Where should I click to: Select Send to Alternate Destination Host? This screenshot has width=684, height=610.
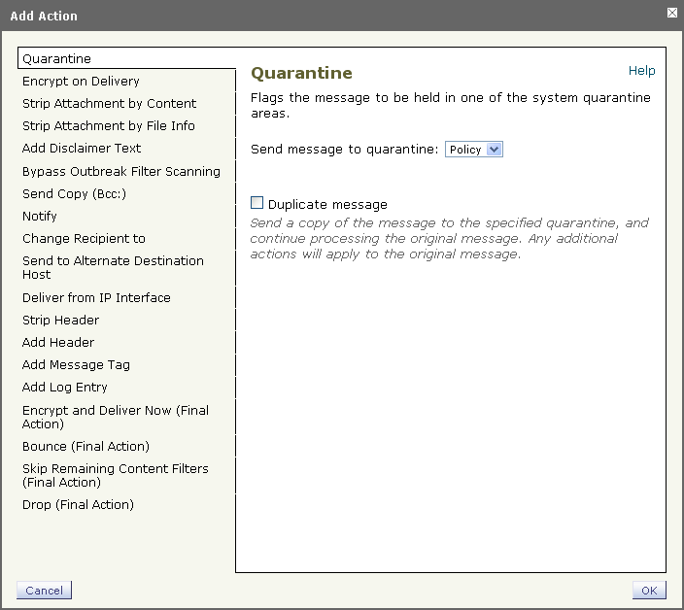[113, 267]
